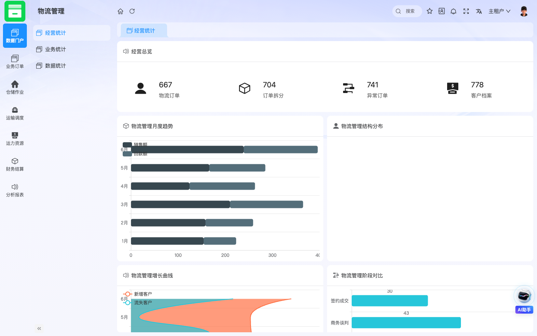Click the 异常订单 flow icon

(348, 88)
